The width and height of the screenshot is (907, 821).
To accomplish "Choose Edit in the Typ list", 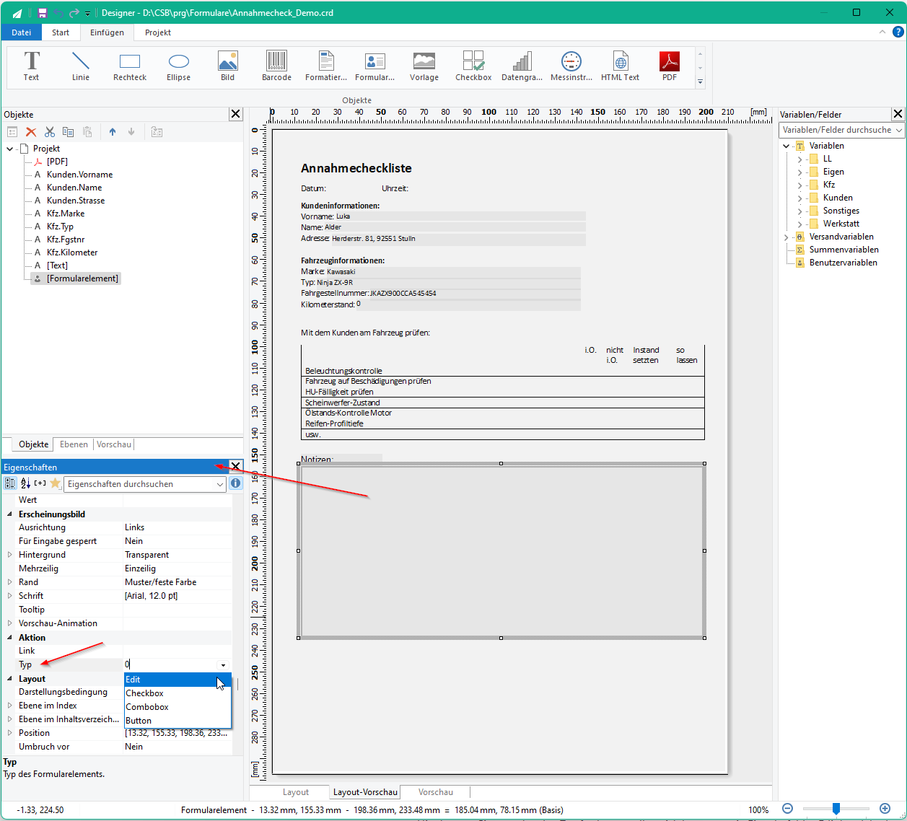I will pyautogui.click(x=178, y=680).
